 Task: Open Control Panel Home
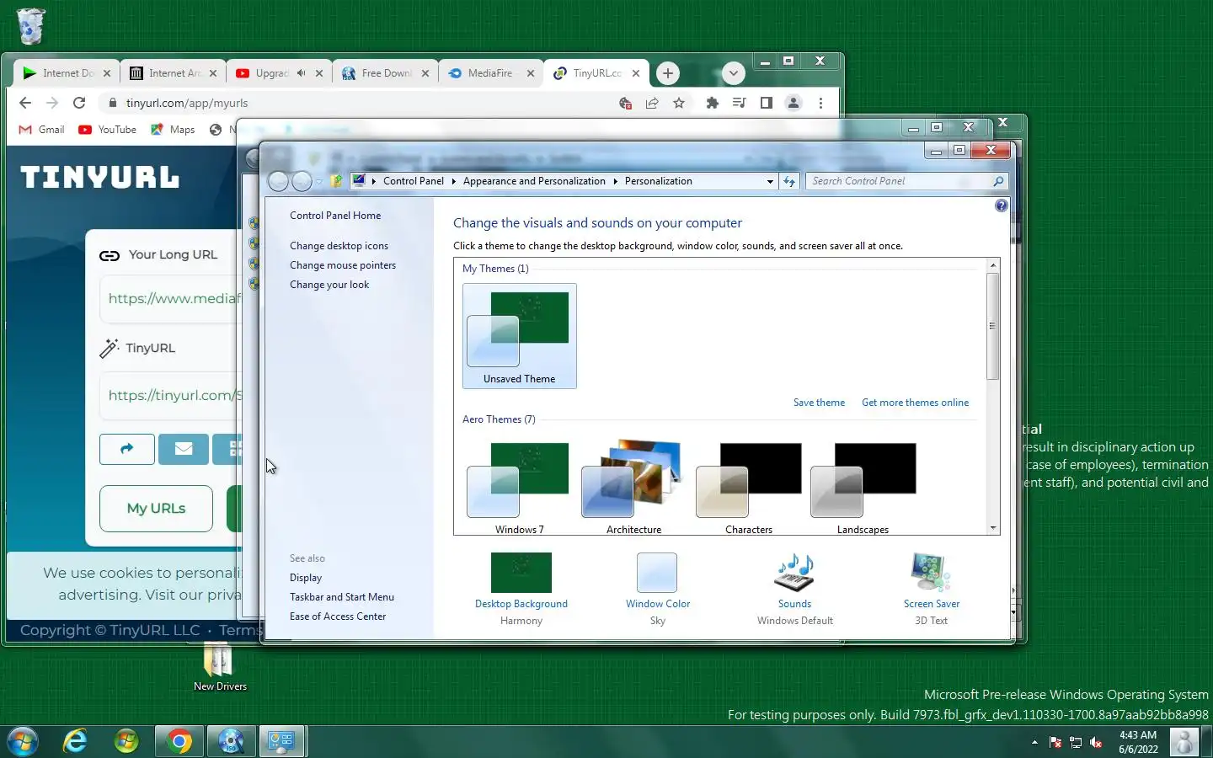335,216
